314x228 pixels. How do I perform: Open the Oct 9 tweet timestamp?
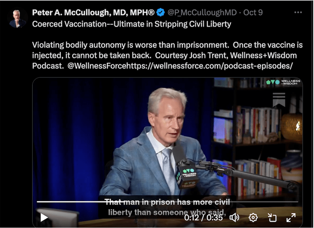coord(253,13)
